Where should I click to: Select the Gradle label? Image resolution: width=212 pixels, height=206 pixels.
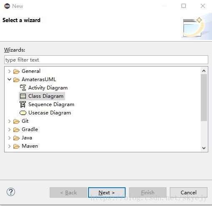click(x=30, y=129)
